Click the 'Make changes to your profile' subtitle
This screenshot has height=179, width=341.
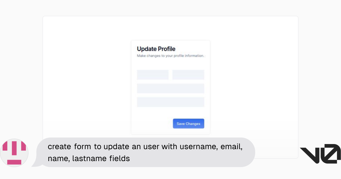click(170, 56)
